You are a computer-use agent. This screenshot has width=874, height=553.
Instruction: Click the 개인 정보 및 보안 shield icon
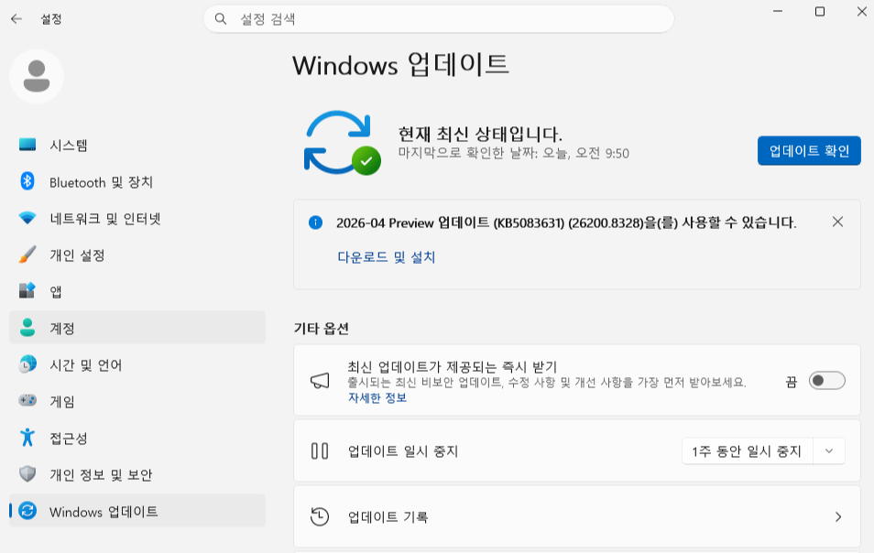coord(27,474)
